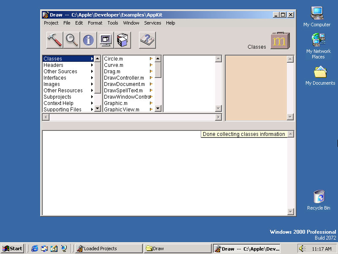
Task: Open the Format menu
Action: click(95, 23)
